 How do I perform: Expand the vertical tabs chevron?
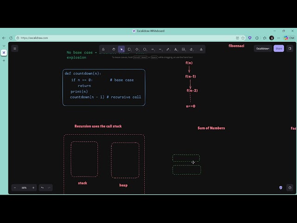(4, 46)
